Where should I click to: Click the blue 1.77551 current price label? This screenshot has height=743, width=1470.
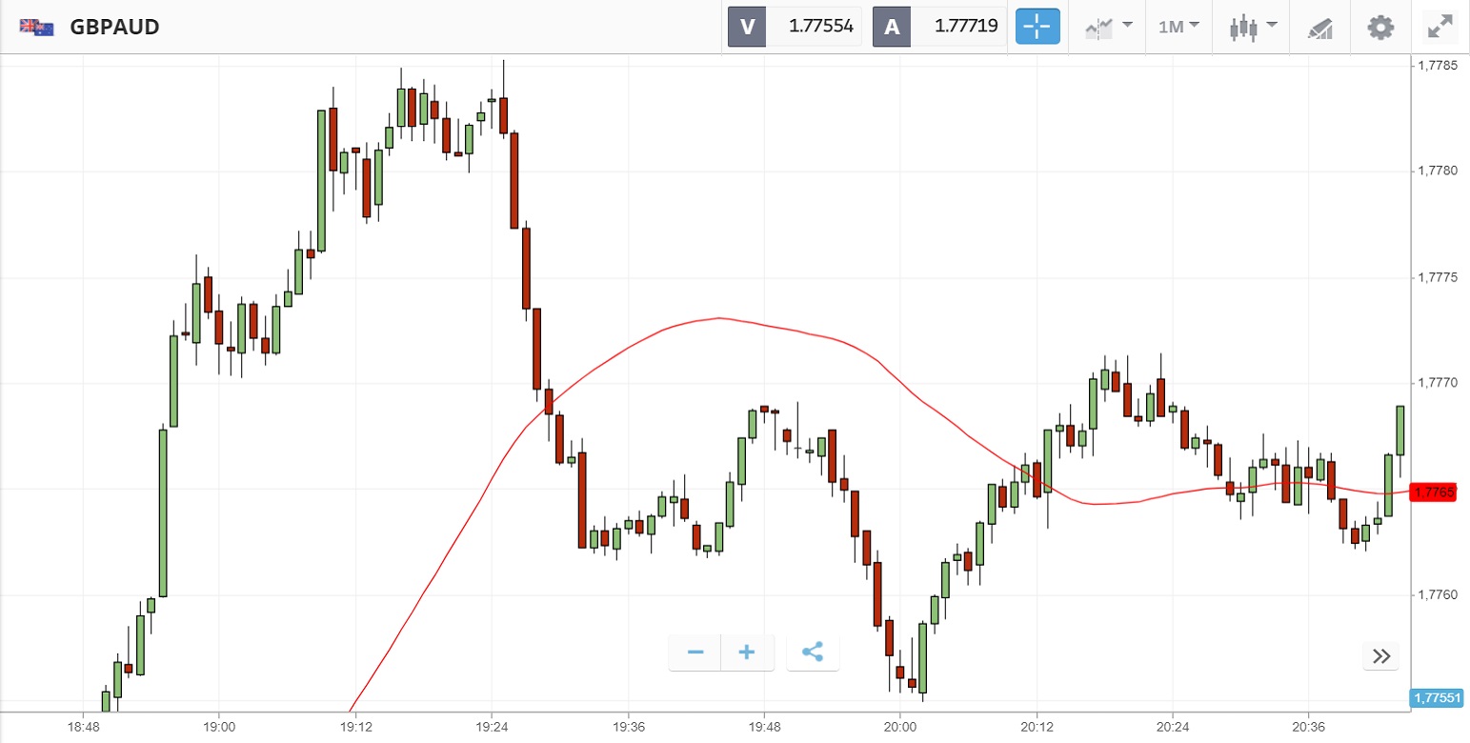click(x=1437, y=698)
